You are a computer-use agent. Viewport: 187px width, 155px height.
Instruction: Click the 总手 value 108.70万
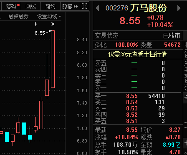[125, 145]
